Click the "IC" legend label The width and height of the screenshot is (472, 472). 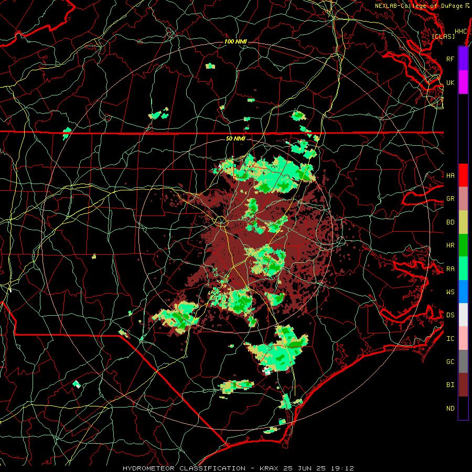450,339
